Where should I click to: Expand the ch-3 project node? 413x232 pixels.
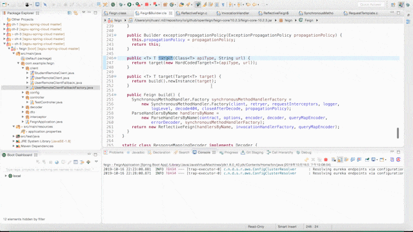[x=5, y=34]
